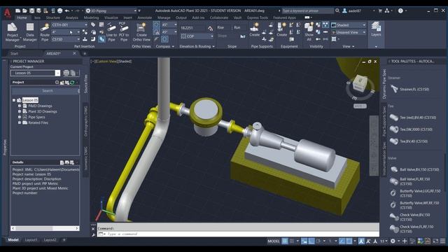Open the Structure ribbon tab
448x252 pixels.
(x=53, y=17)
